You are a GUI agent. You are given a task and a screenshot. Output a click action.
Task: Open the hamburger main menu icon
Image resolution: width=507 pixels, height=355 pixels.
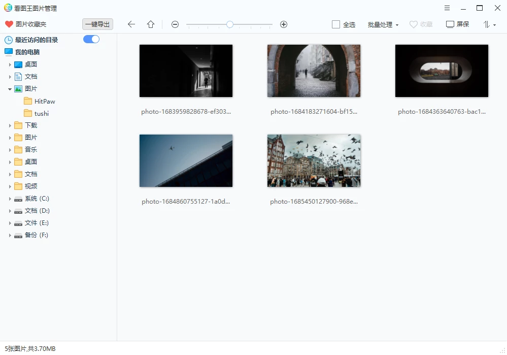pyautogui.click(x=447, y=8)
